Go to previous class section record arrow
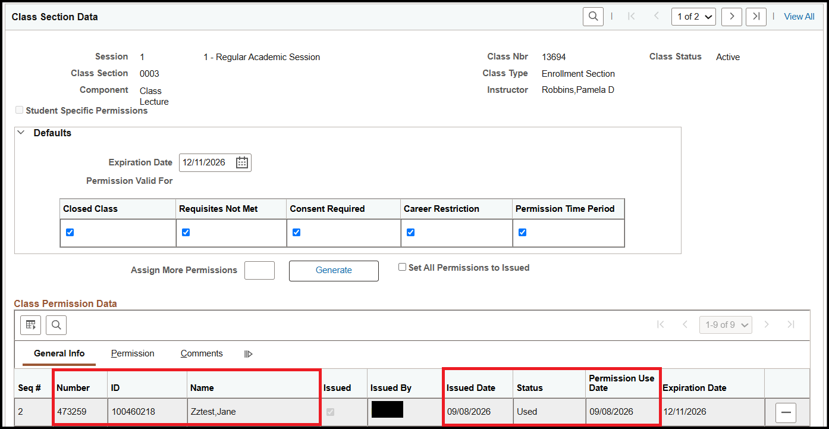Screen dimensions: 829x429 point(657,17)
